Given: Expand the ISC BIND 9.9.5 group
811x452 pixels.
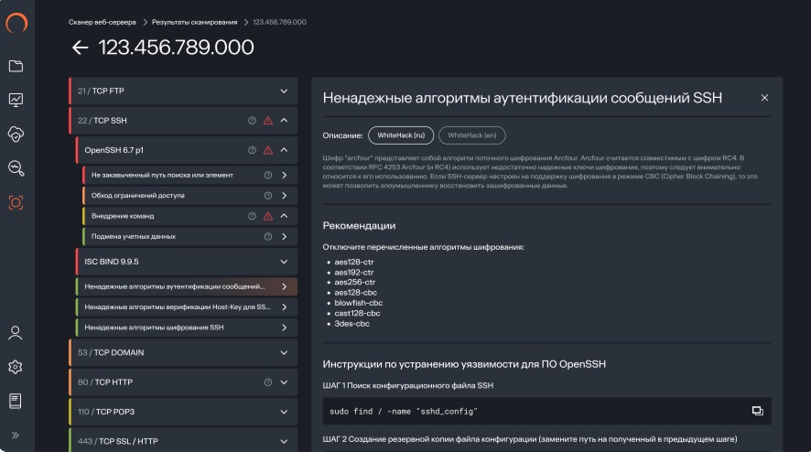Looking at the screenshot, I should 284,261.
